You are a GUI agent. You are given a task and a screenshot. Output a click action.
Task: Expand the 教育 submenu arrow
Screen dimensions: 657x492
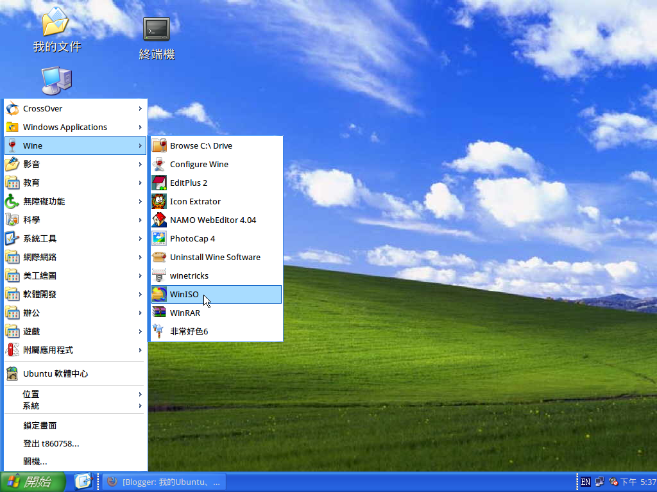[x=141, y=183]
